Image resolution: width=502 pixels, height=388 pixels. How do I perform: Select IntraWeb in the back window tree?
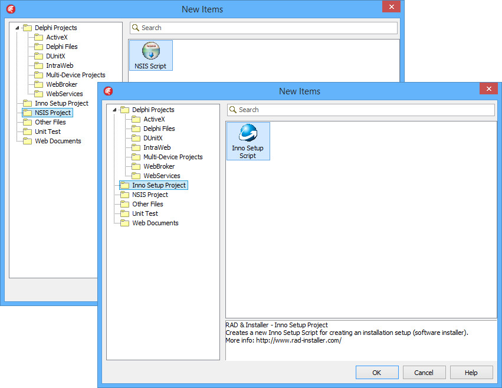60,65
